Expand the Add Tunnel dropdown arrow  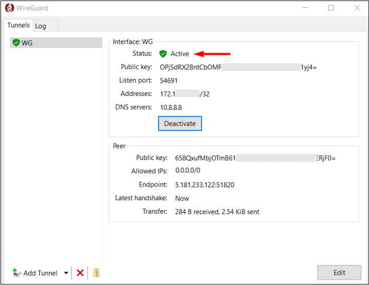pos(66,273)
